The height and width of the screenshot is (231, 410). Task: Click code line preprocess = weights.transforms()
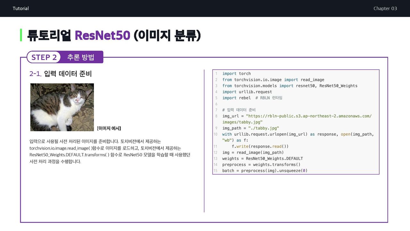261,165
